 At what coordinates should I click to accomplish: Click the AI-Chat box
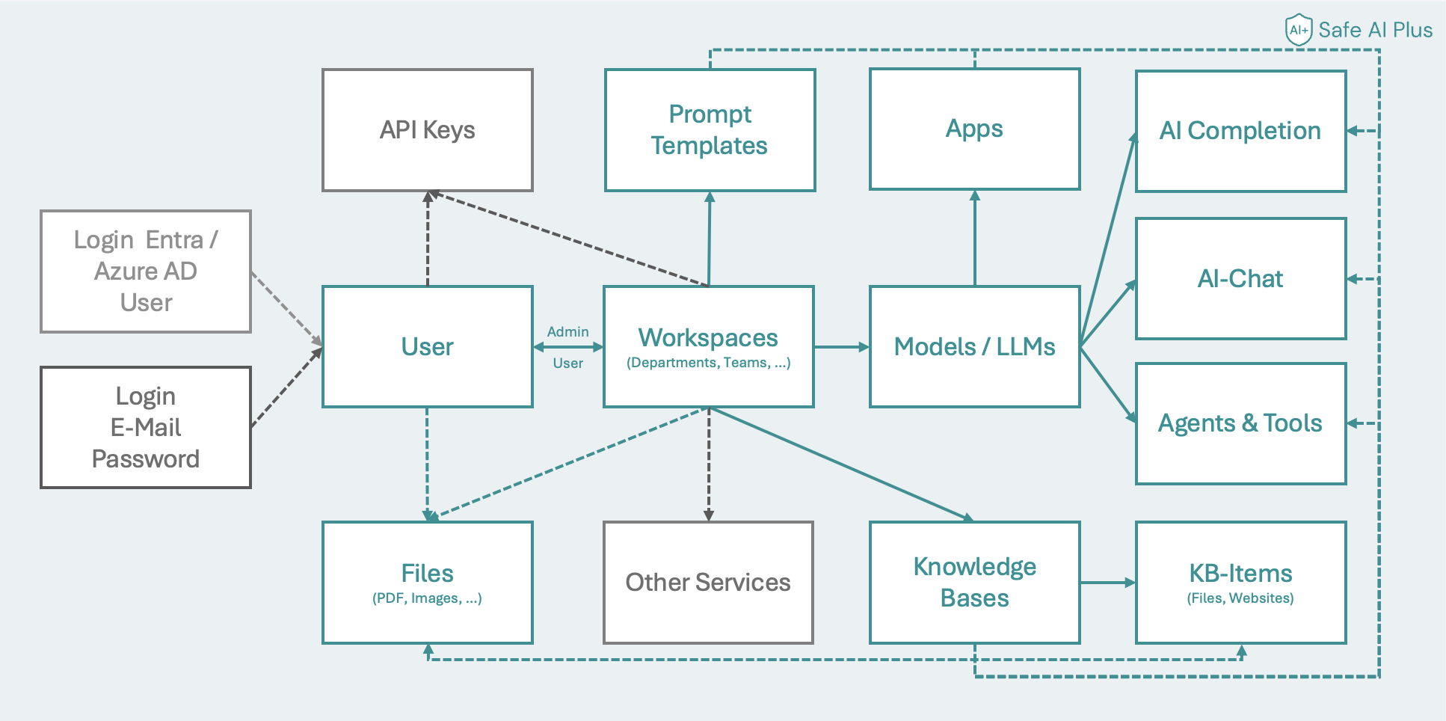point(1240,277)
